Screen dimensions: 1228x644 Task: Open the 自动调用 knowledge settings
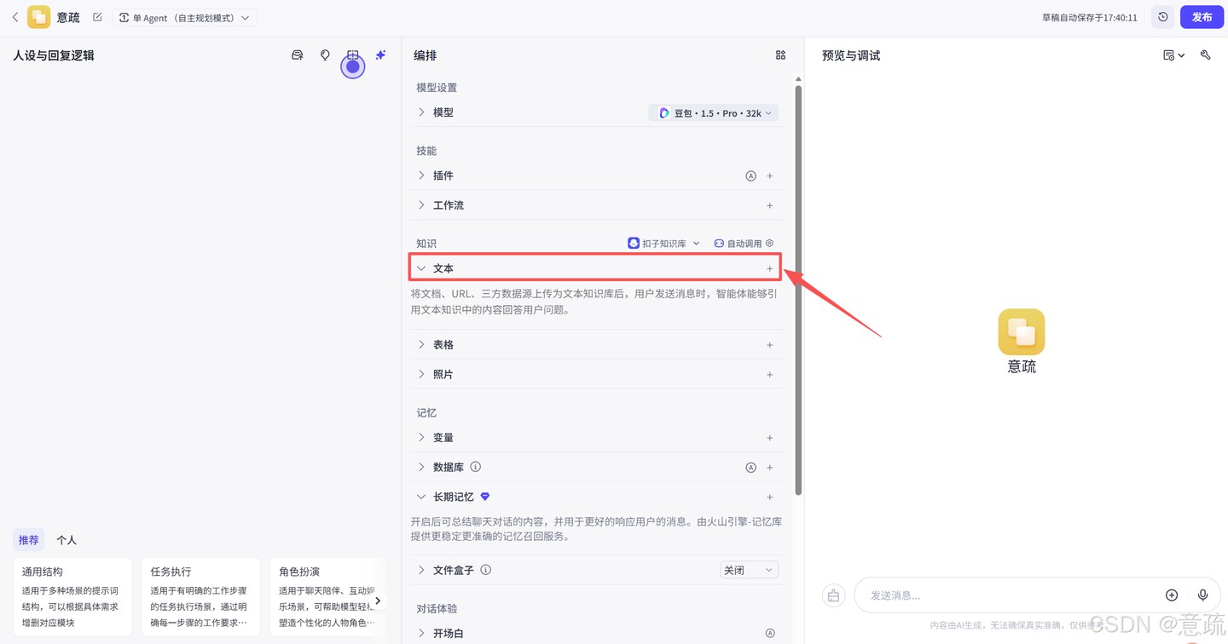point(744,244)
